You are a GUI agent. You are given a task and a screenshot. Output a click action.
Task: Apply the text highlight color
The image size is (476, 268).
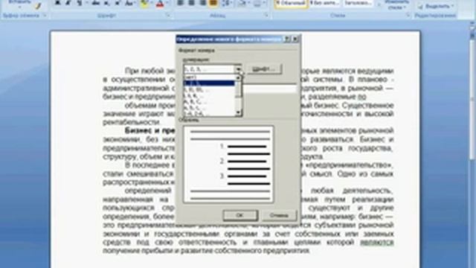[145, 3]
